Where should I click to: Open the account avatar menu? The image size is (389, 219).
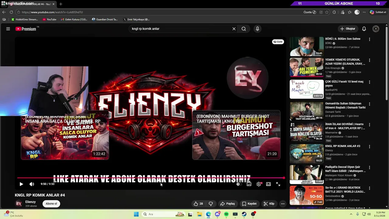click(x=376, y=29)
